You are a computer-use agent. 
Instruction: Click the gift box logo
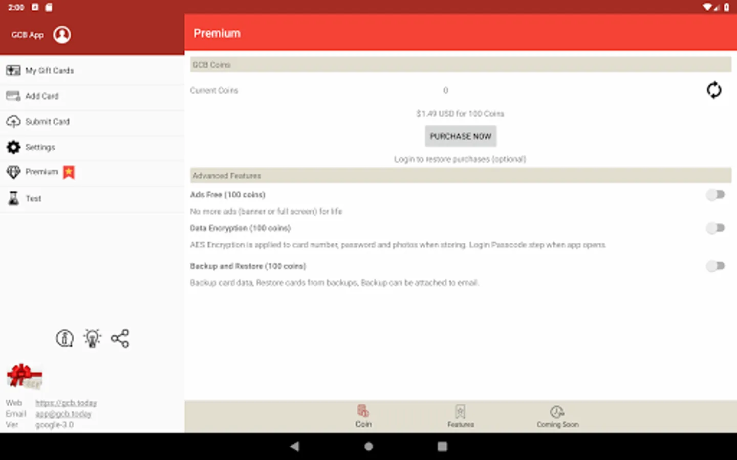tap(24, 376)
